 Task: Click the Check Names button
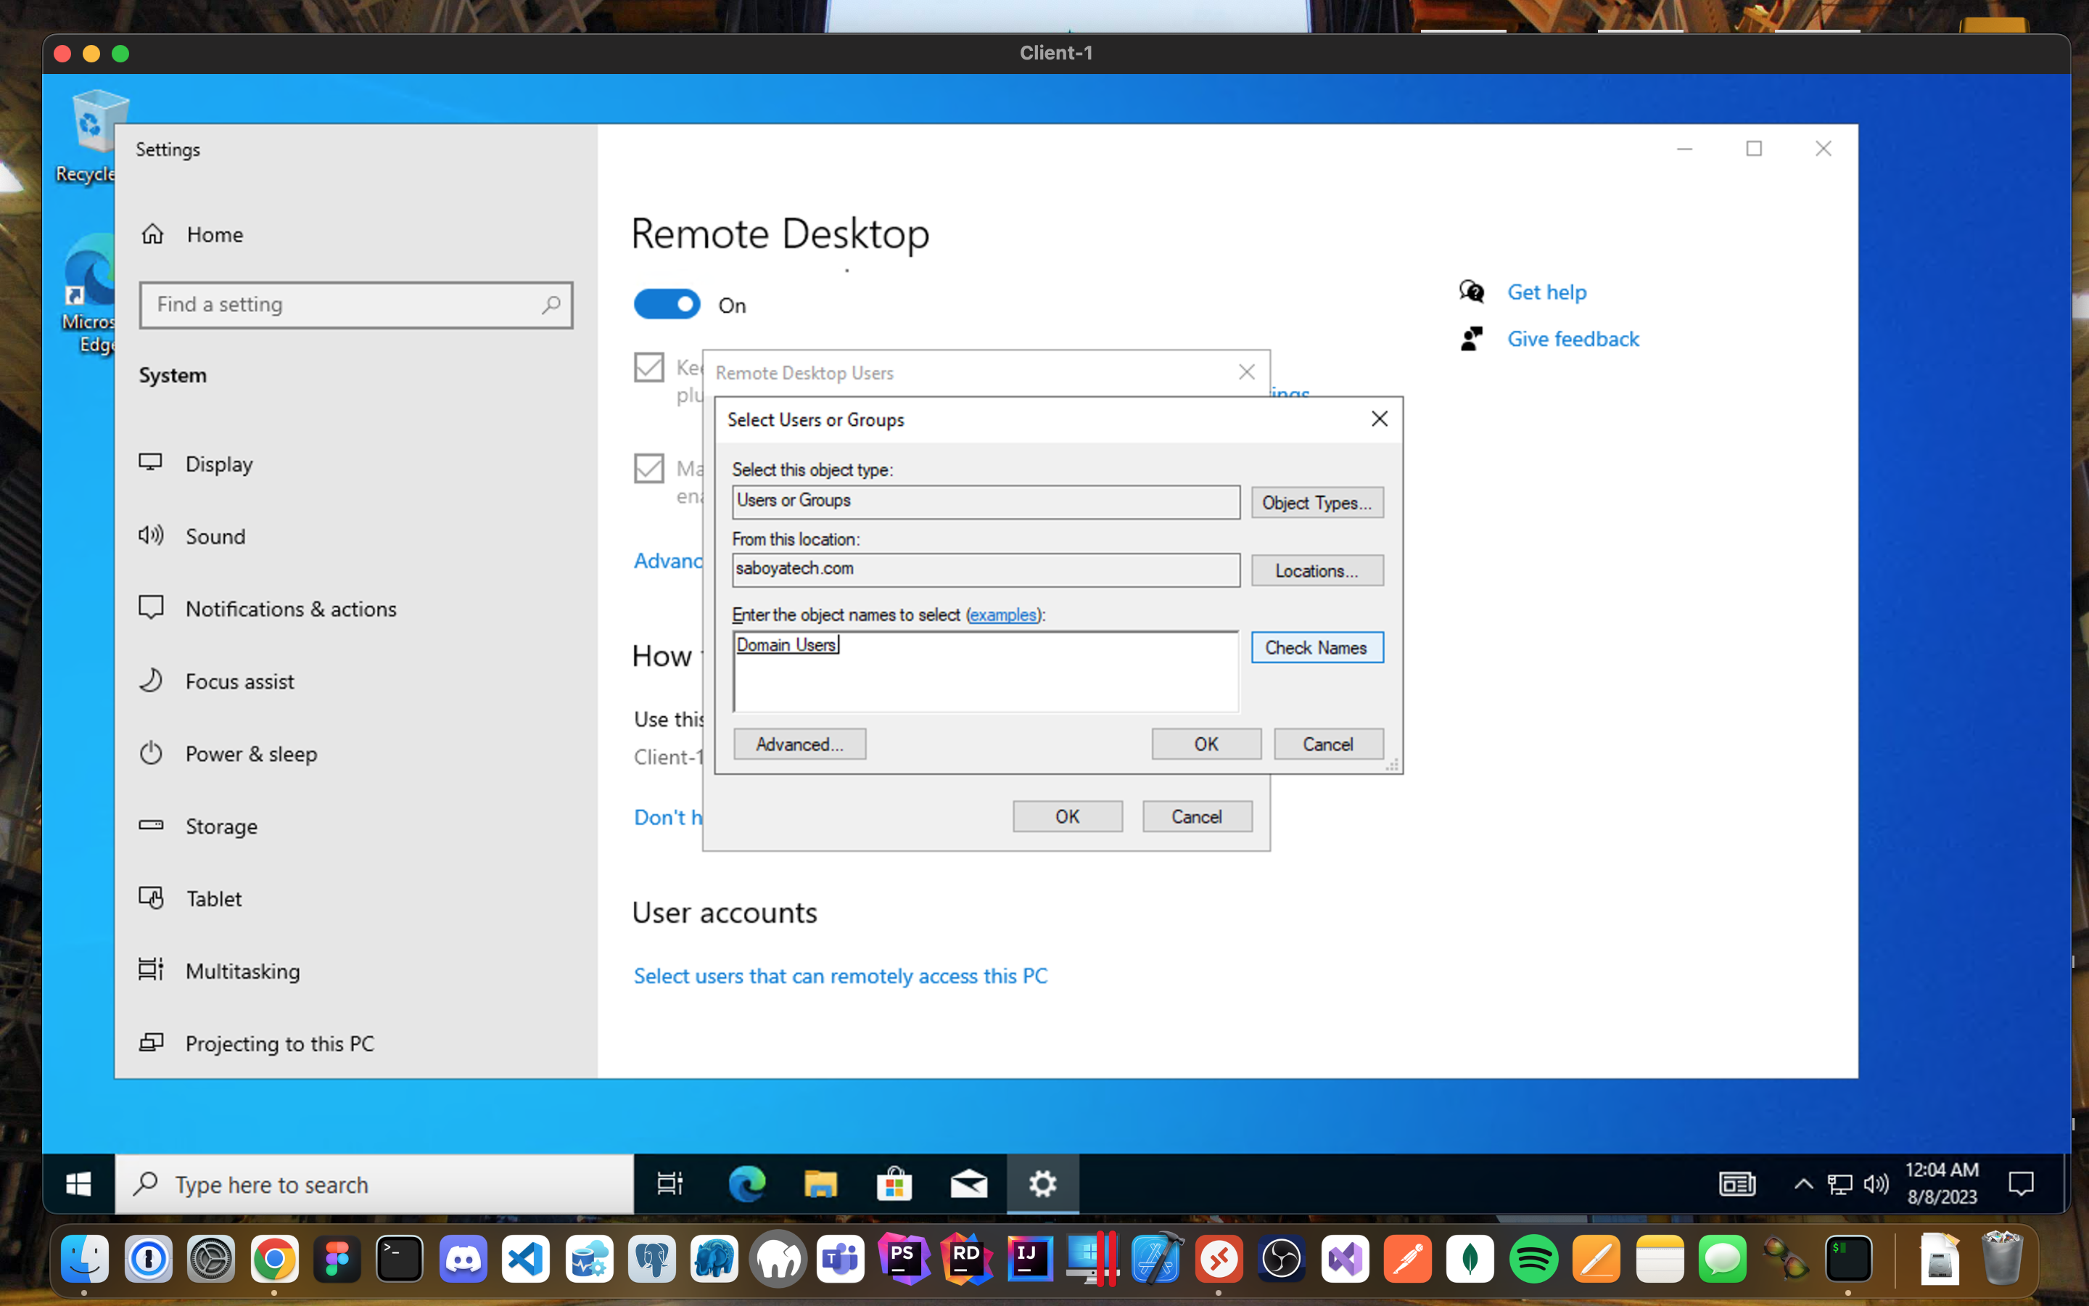coord(1317,648)
